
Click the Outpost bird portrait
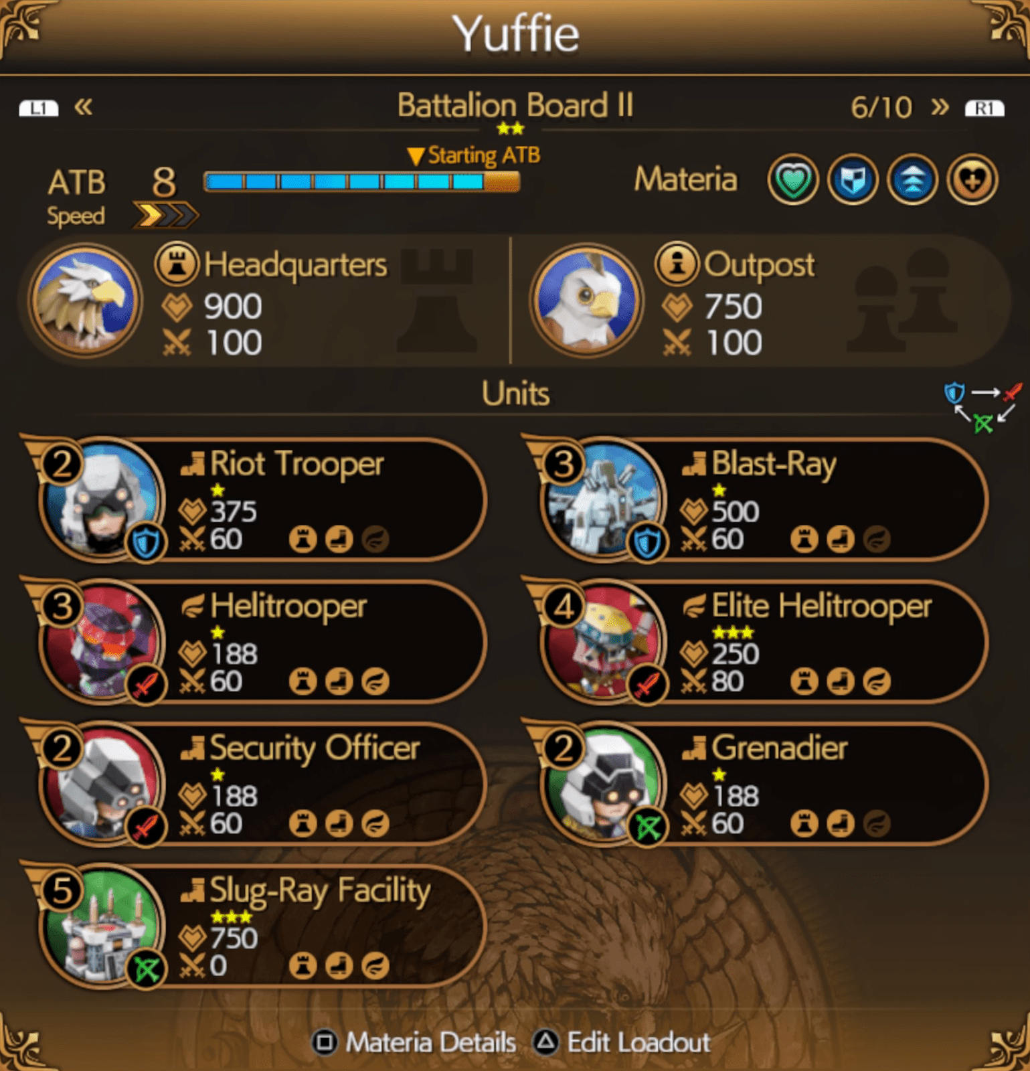pos(586,301)
